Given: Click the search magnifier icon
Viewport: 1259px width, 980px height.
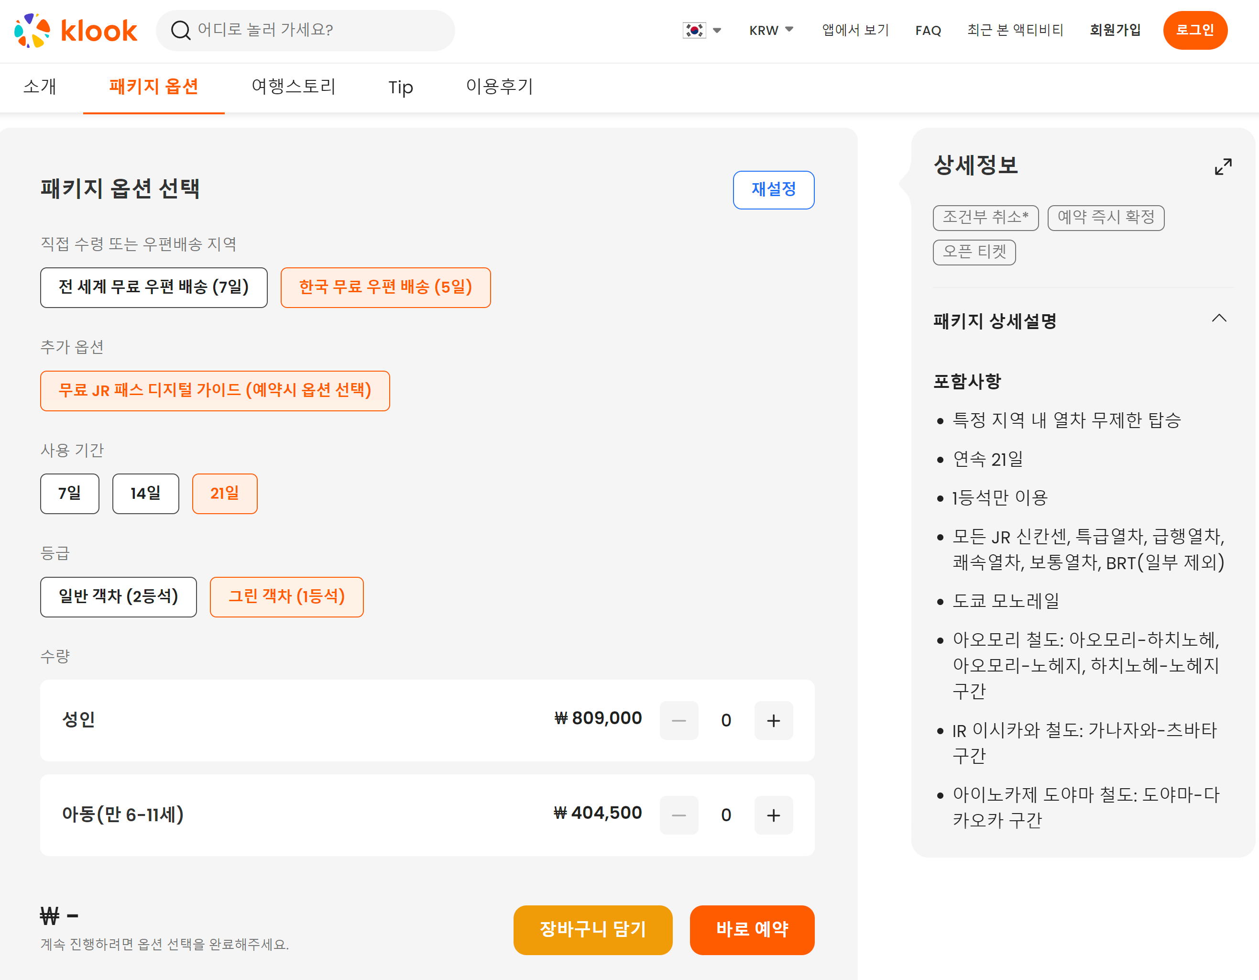Looking at the screenshot, I should click(180, 31).
